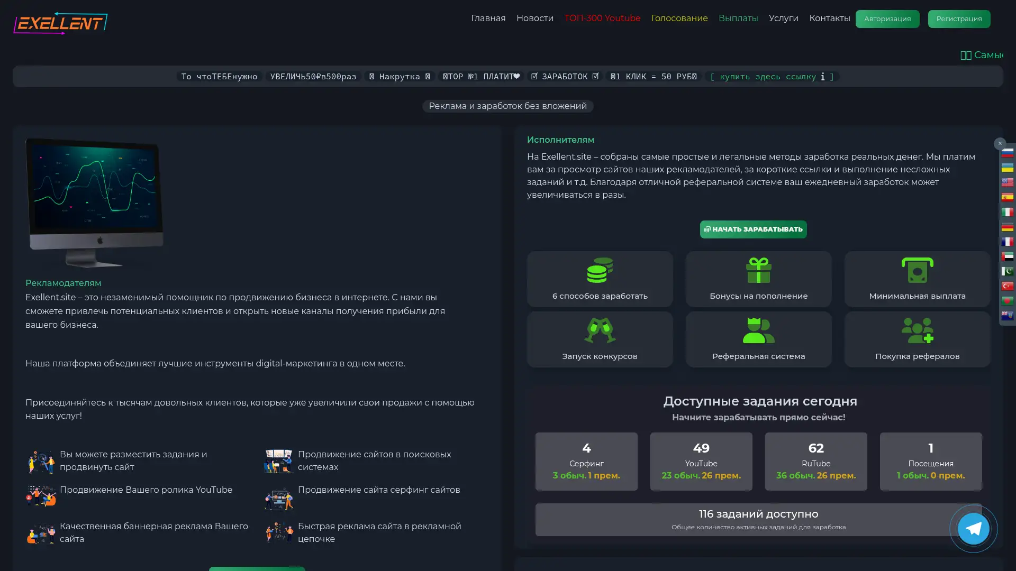Viewport: 1016px width, 571px height.
Task: Click the '116 заданий доступно' banner
Action: click(758, 520)
